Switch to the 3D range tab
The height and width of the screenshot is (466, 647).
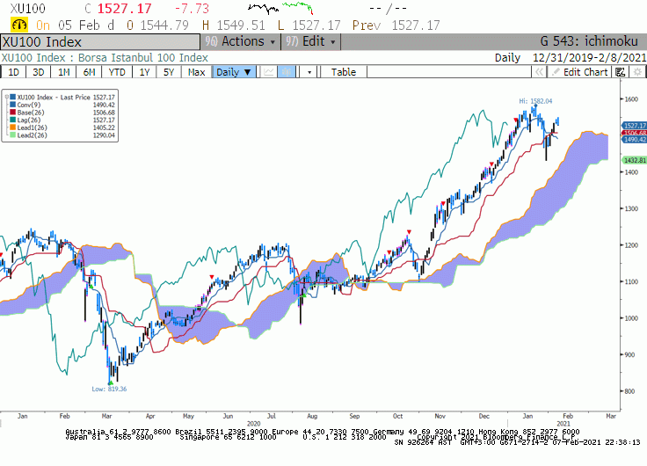coord(39,72)
